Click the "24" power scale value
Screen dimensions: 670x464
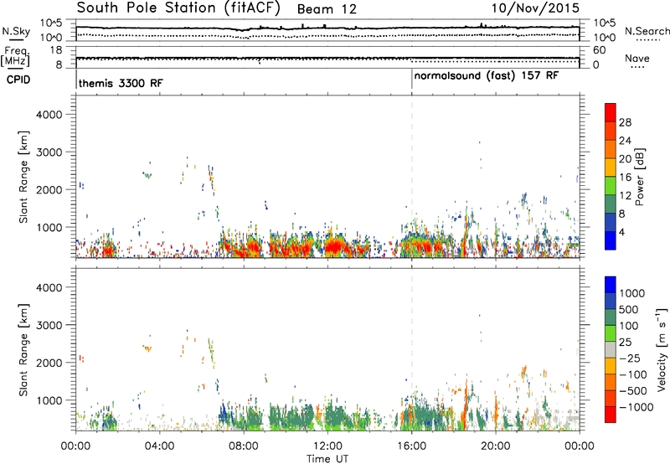625,141
